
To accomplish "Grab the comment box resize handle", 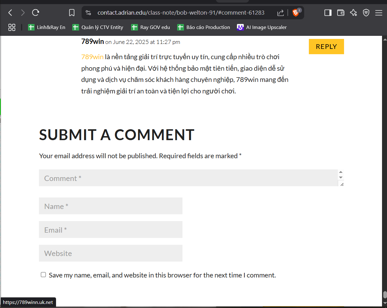I will click(x=342, y=184).
